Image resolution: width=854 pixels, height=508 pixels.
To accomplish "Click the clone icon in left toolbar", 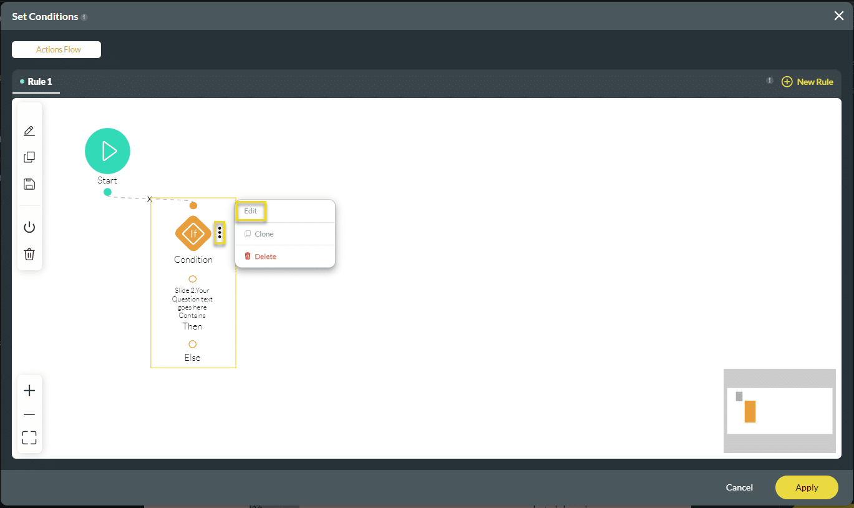I will click(29, 157).
